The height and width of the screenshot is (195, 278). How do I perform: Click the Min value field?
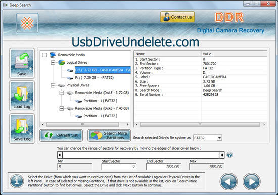click(x=75, y=166)
